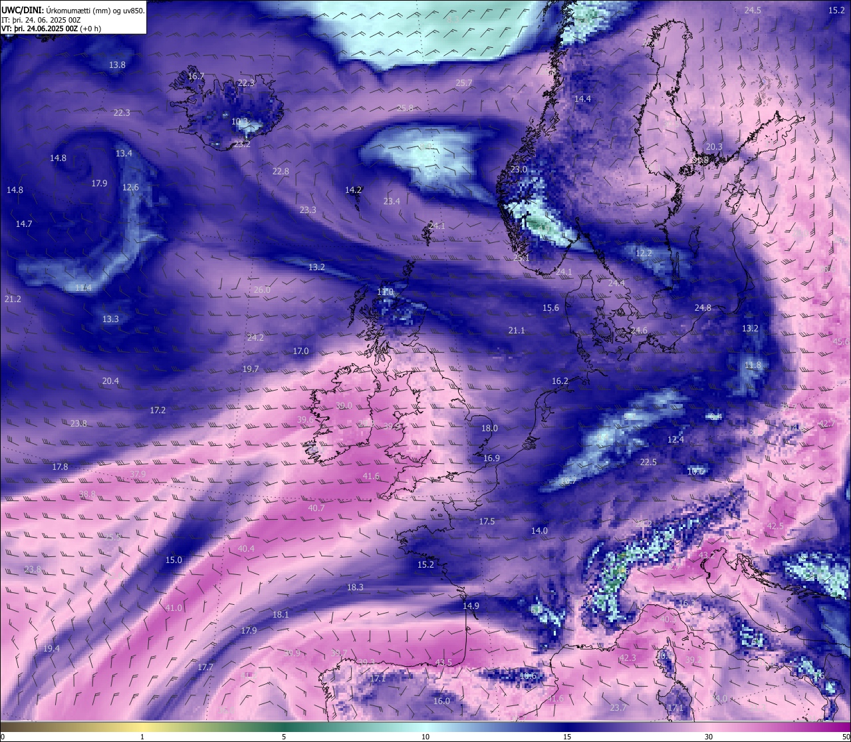
Task: Click the 20.3 value over Finland
Action: (x=714, y=146)
